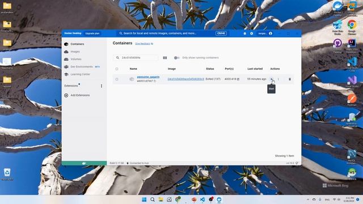The width and height of the screenshot is (363, 204).
Task: Click the Upgrade plan button
Action: [x=92, y=33]
